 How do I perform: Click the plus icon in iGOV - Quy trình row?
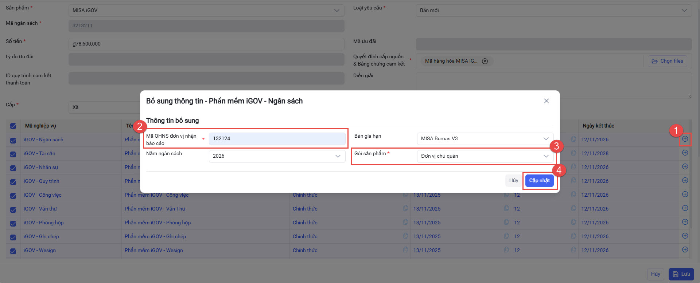coord(685,180)
